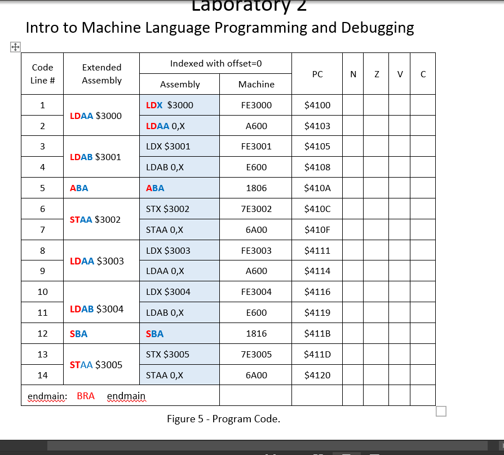Click the table resize handle square
This screenshot has width=504, height=455.
click(x=441, y=411)
